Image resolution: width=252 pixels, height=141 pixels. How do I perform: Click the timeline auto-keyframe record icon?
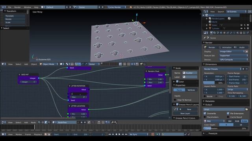pyautogui.click(x=153, y=134)
